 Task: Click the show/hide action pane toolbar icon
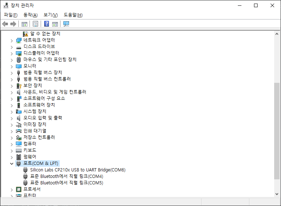coord(55,24)
